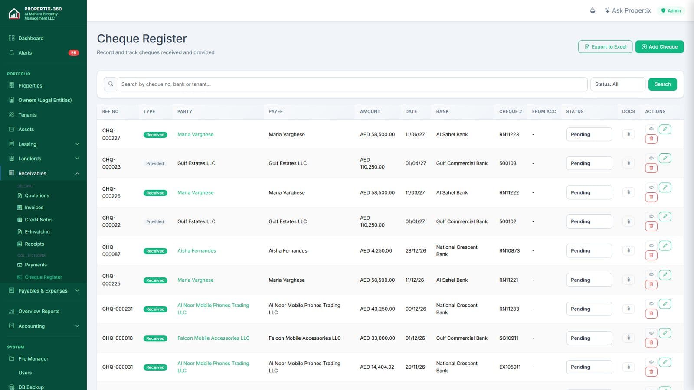Edit cheque CHQ-000231 with the pencil icon
The width and height of the screenshot is (694, 390).
pos(665,304)
